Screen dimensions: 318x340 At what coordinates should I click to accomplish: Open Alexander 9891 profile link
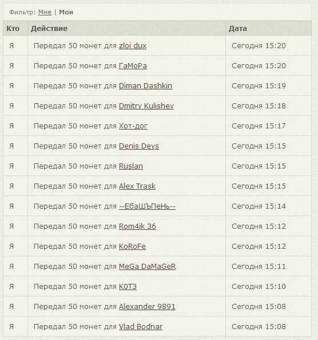tap(147, 307)
